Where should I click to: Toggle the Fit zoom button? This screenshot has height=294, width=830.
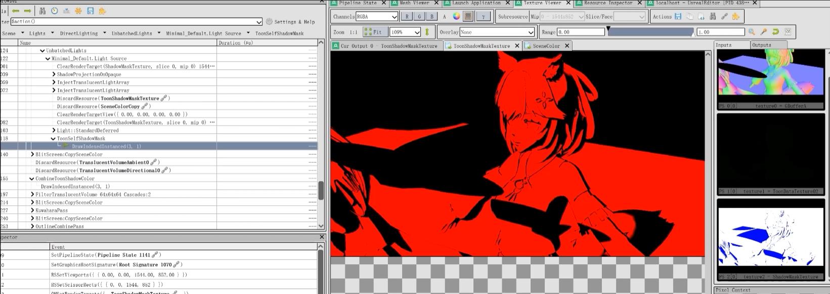coord(375,32)
